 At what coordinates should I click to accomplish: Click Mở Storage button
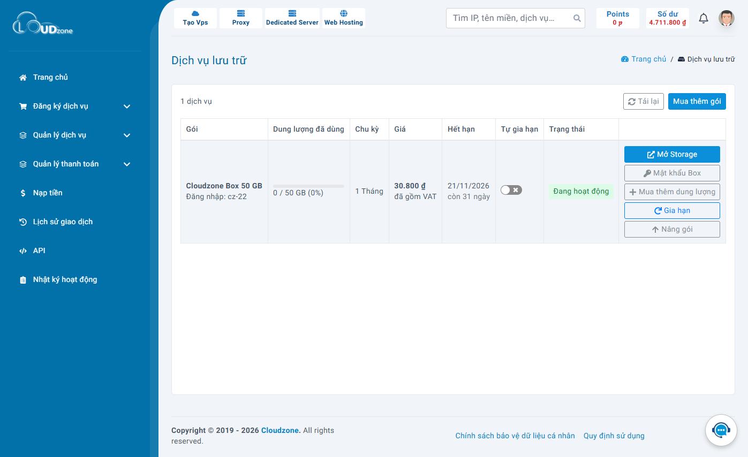coord(672,154)
